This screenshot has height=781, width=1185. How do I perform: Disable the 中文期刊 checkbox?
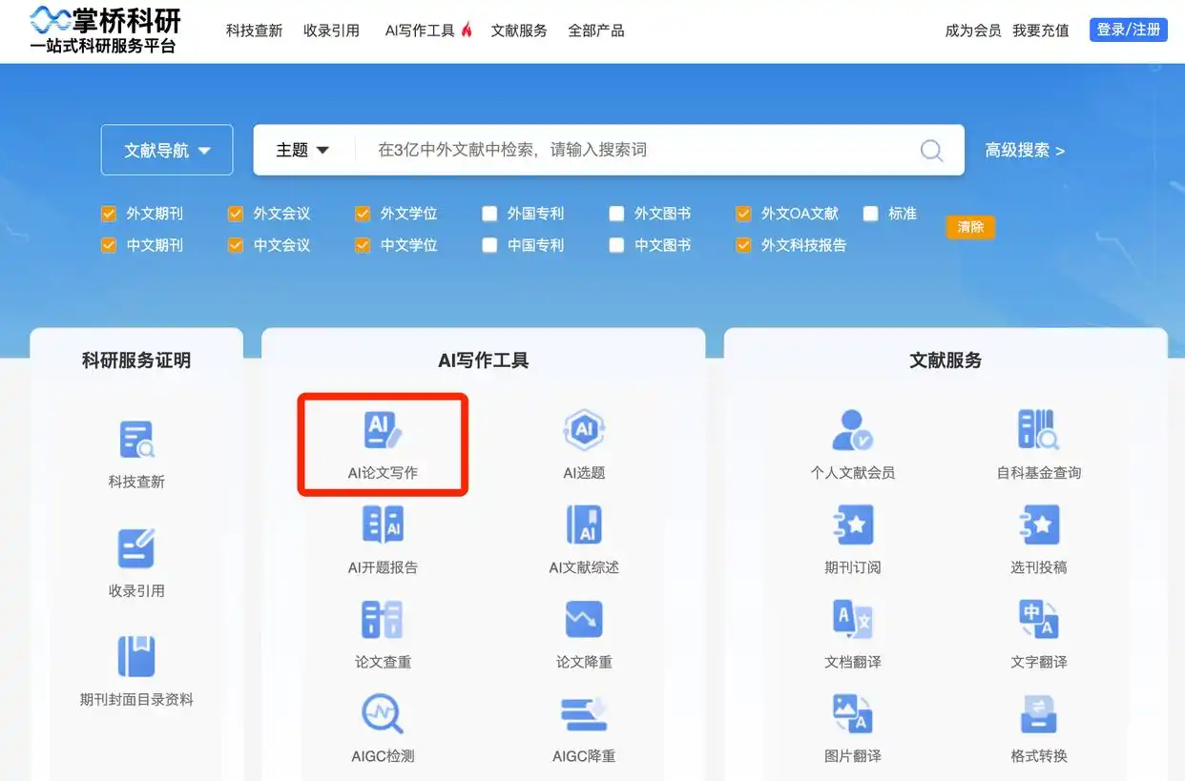point(108,245)
